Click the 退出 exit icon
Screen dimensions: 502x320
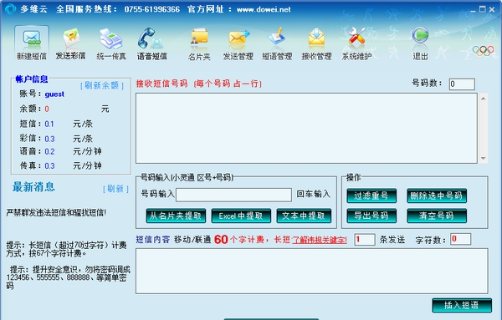coord(420,43)
